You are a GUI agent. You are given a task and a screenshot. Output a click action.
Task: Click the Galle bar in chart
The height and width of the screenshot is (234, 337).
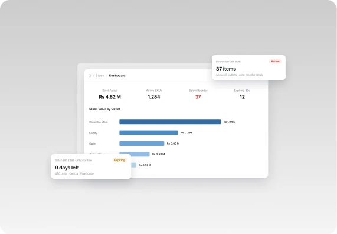(142, 143)
